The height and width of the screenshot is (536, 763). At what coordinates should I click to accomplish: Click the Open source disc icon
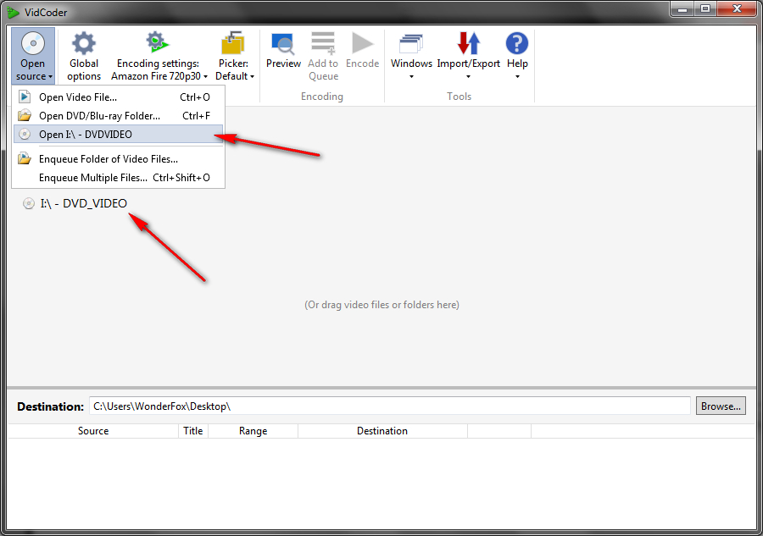pyautogui.click(x=32, y=43)
